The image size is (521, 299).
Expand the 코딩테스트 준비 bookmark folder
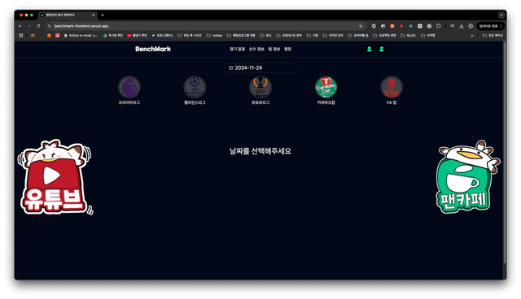point(289,36)
